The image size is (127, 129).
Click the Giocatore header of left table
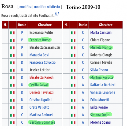point(45,25)
